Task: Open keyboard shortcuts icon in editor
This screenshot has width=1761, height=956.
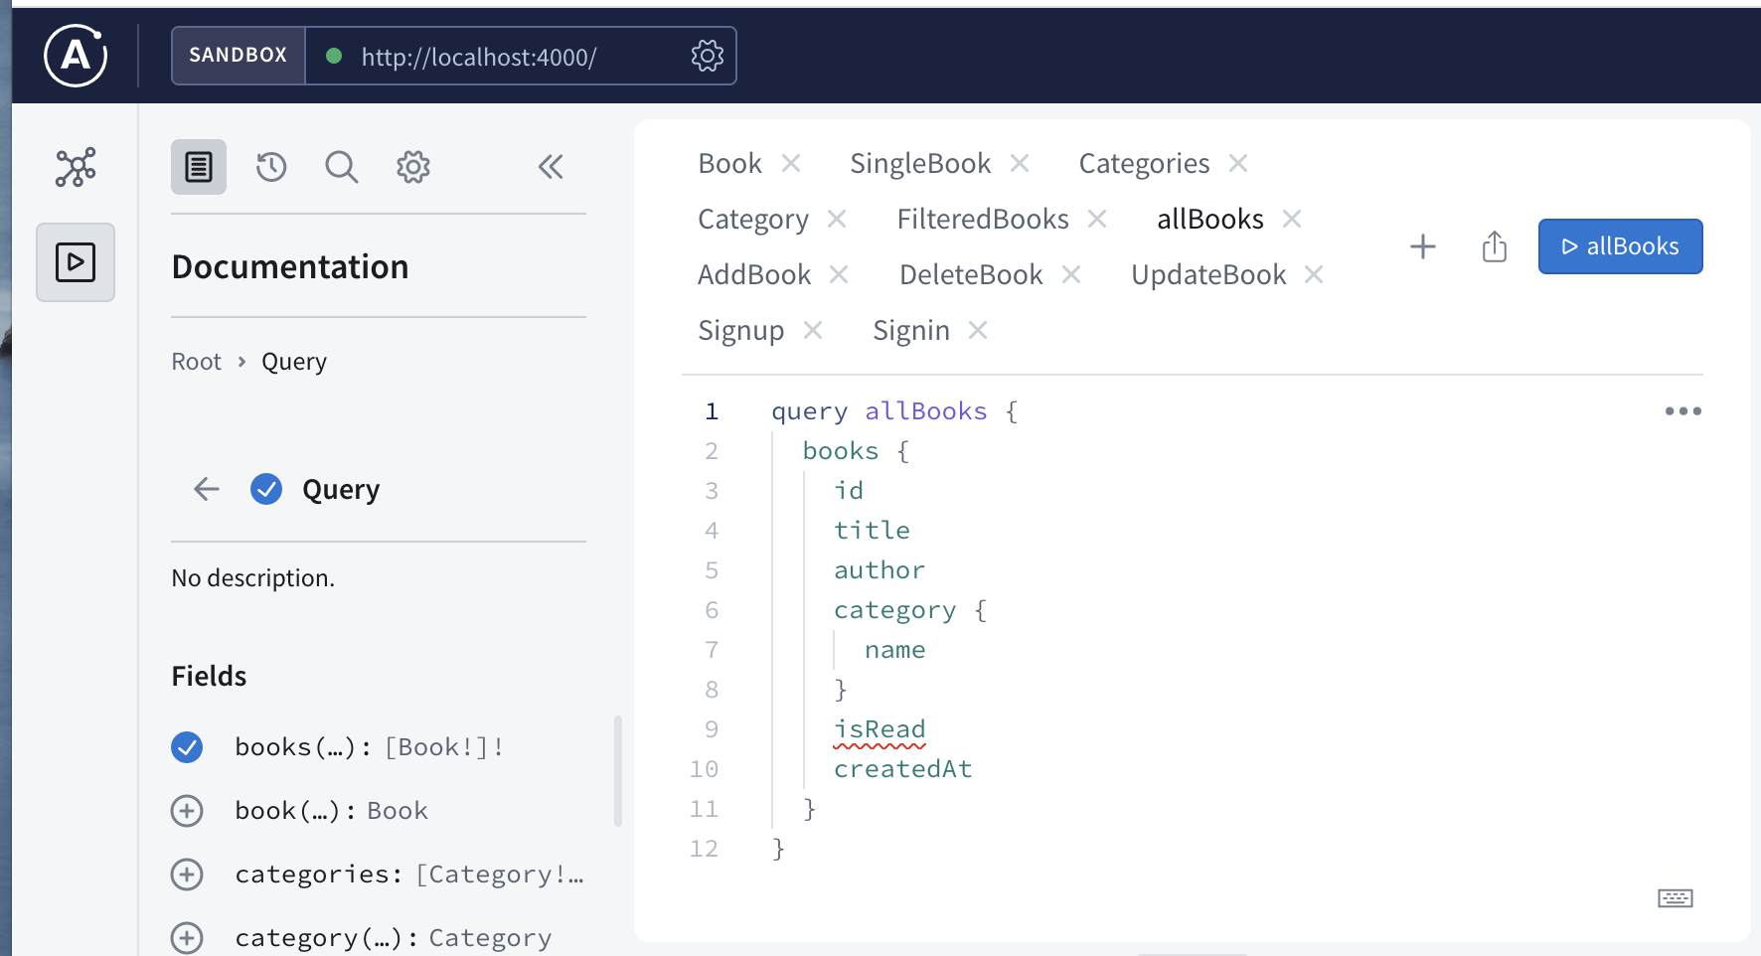Action: 1676,898
